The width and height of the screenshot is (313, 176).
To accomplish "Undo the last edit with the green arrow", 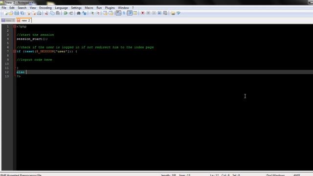I will tap(66, 13).
